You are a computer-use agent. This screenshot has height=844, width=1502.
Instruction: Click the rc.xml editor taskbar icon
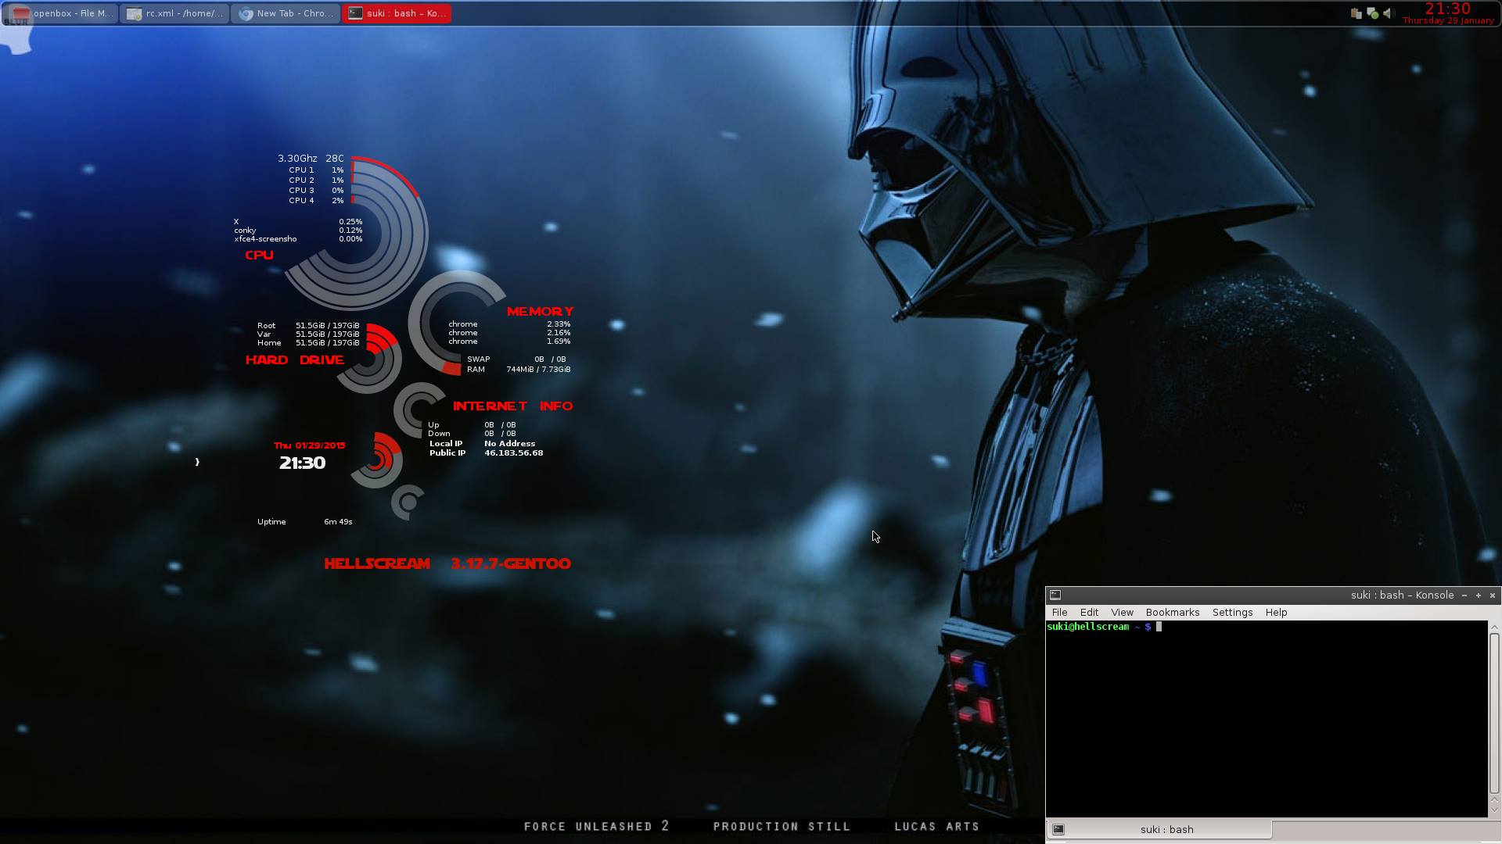pos(135,13)
